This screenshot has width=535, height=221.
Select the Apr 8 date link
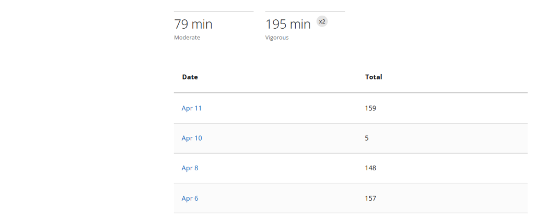[190, 168]
